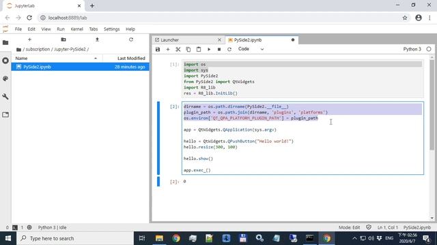The width and height of the screenshot is (437, 245).
Task: Click the trusted shield icon in status bar
Action: 369,227
